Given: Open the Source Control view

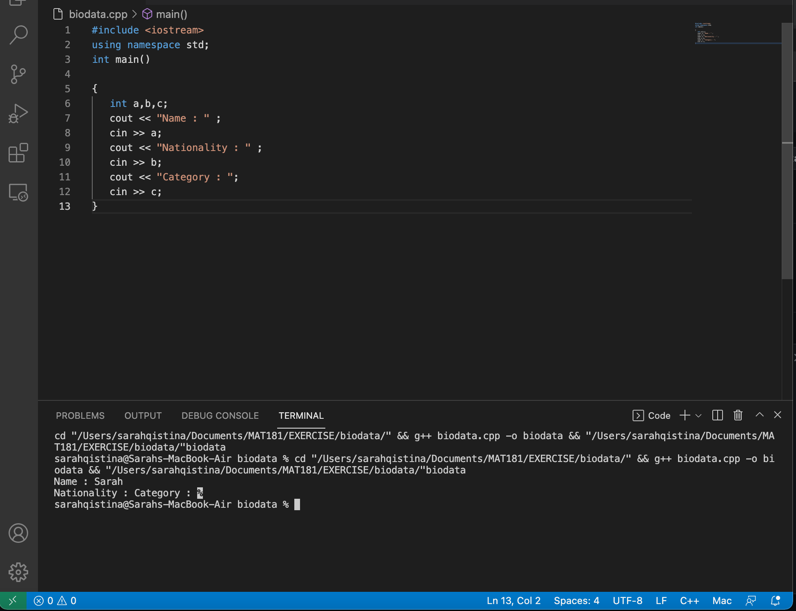Looking at the screenshot, I should pos(18,73).
